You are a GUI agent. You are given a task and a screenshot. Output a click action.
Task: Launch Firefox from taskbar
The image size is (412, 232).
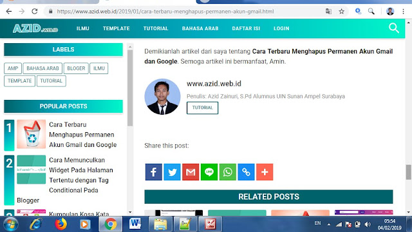[x=61, y=224]
